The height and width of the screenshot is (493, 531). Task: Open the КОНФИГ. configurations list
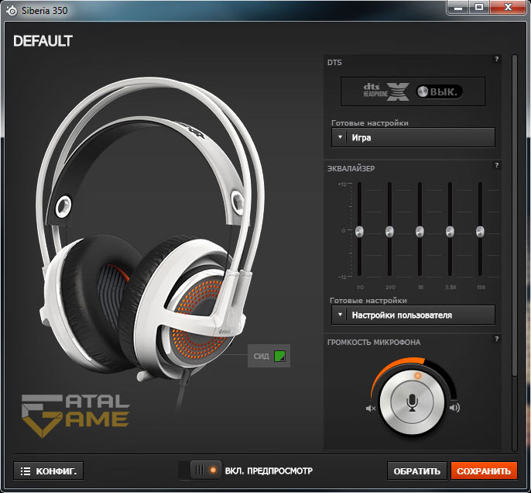click(x=49, y=471)
